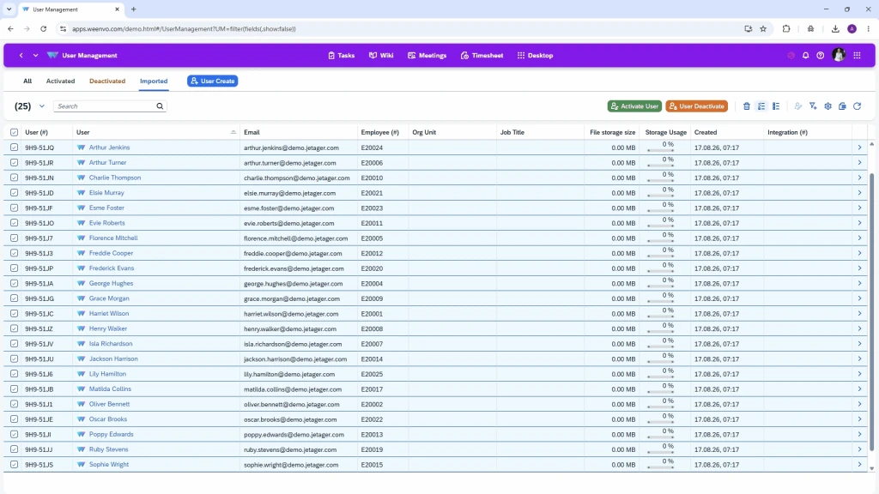Click Storage Usage bar for Ruby Stevens

point(660,452)
